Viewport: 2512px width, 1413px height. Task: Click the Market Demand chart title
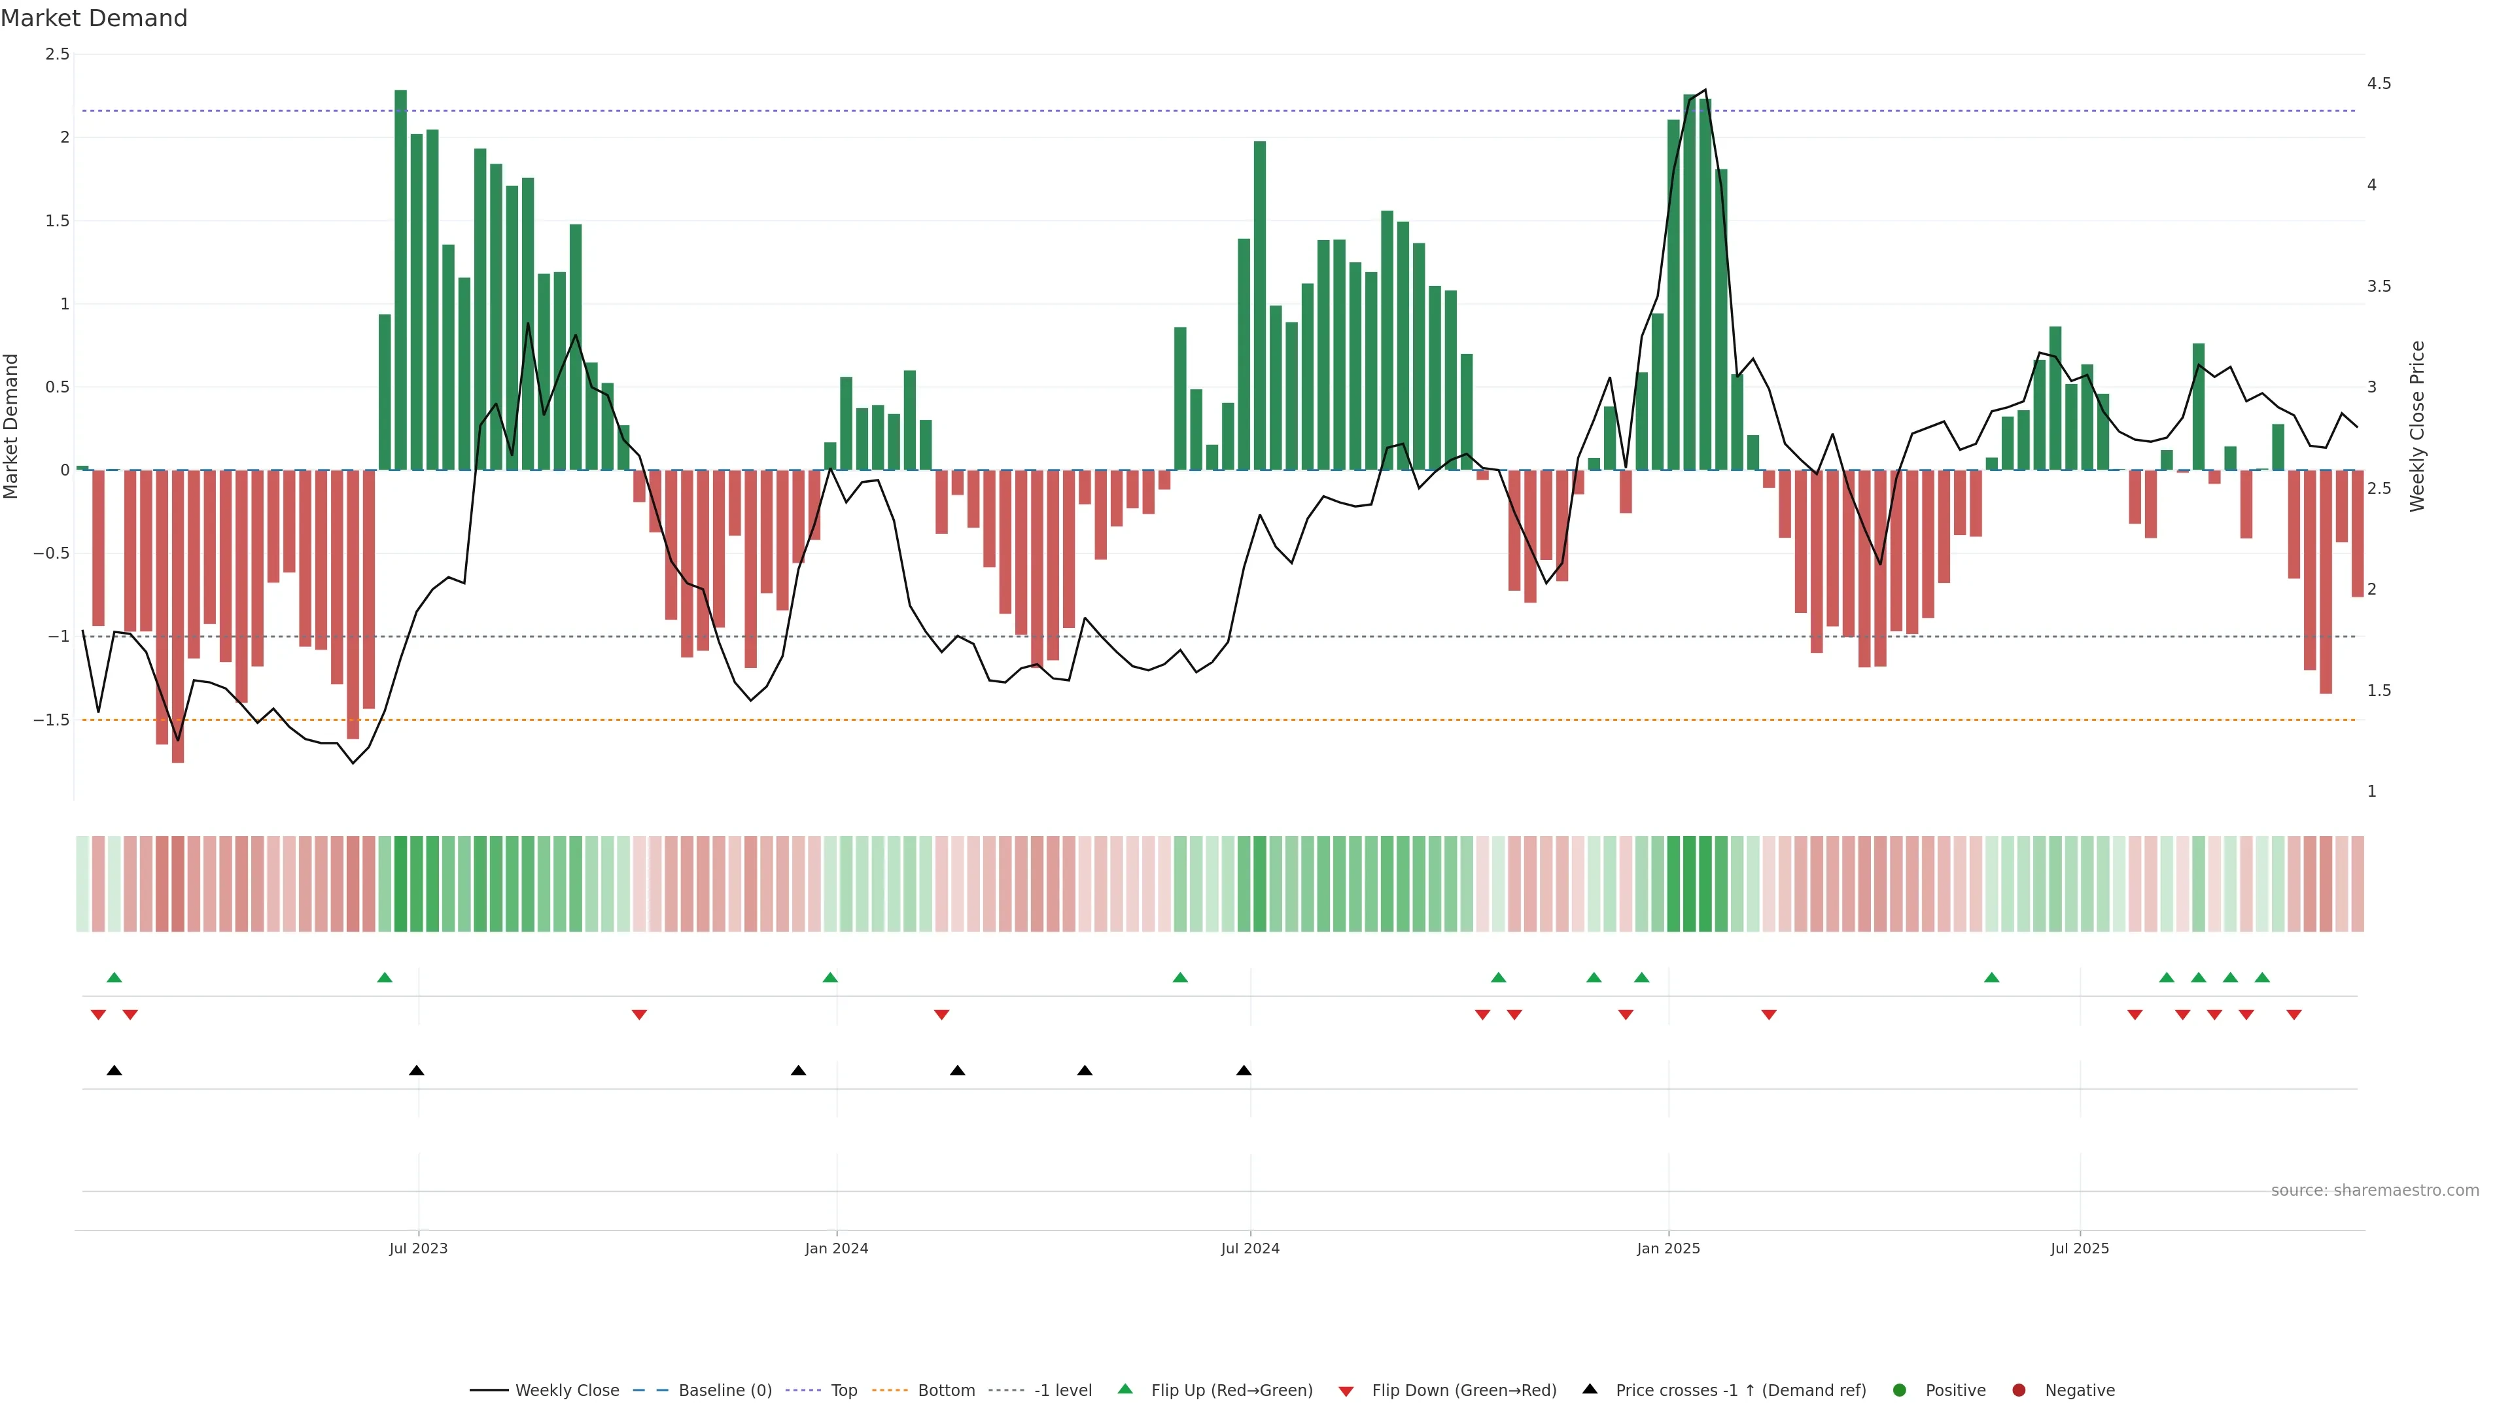(94, 18)
